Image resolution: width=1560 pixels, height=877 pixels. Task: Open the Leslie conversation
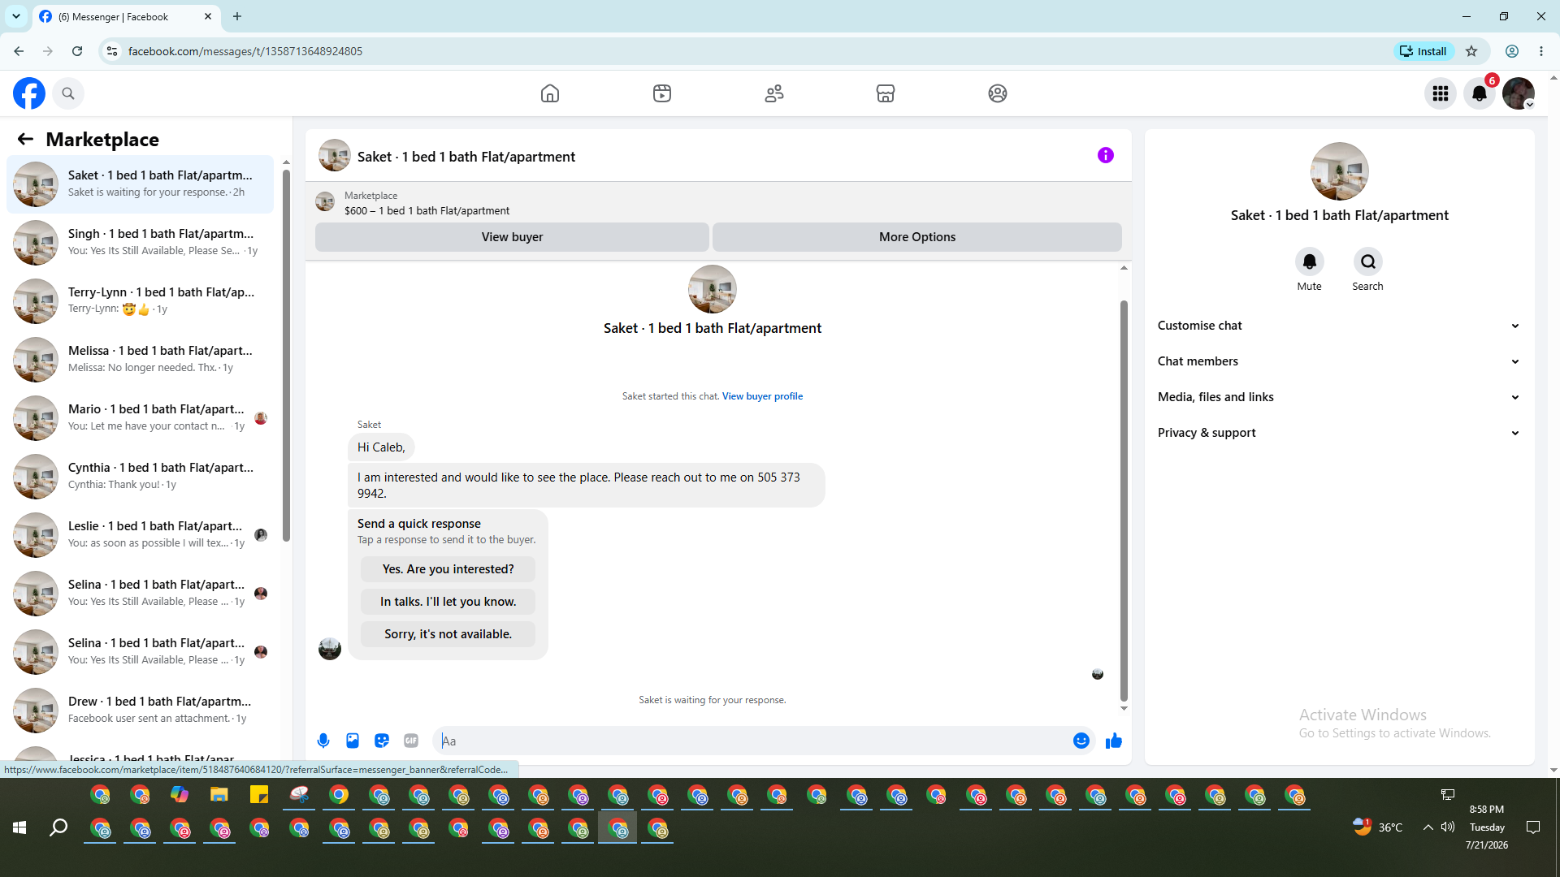tap(140, 535)
